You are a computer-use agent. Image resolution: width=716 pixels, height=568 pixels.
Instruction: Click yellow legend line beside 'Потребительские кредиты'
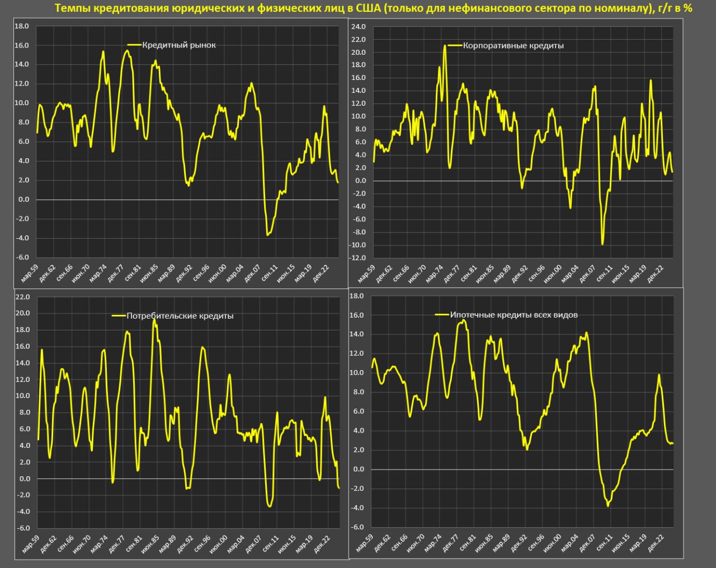click(x=119, y=316)
